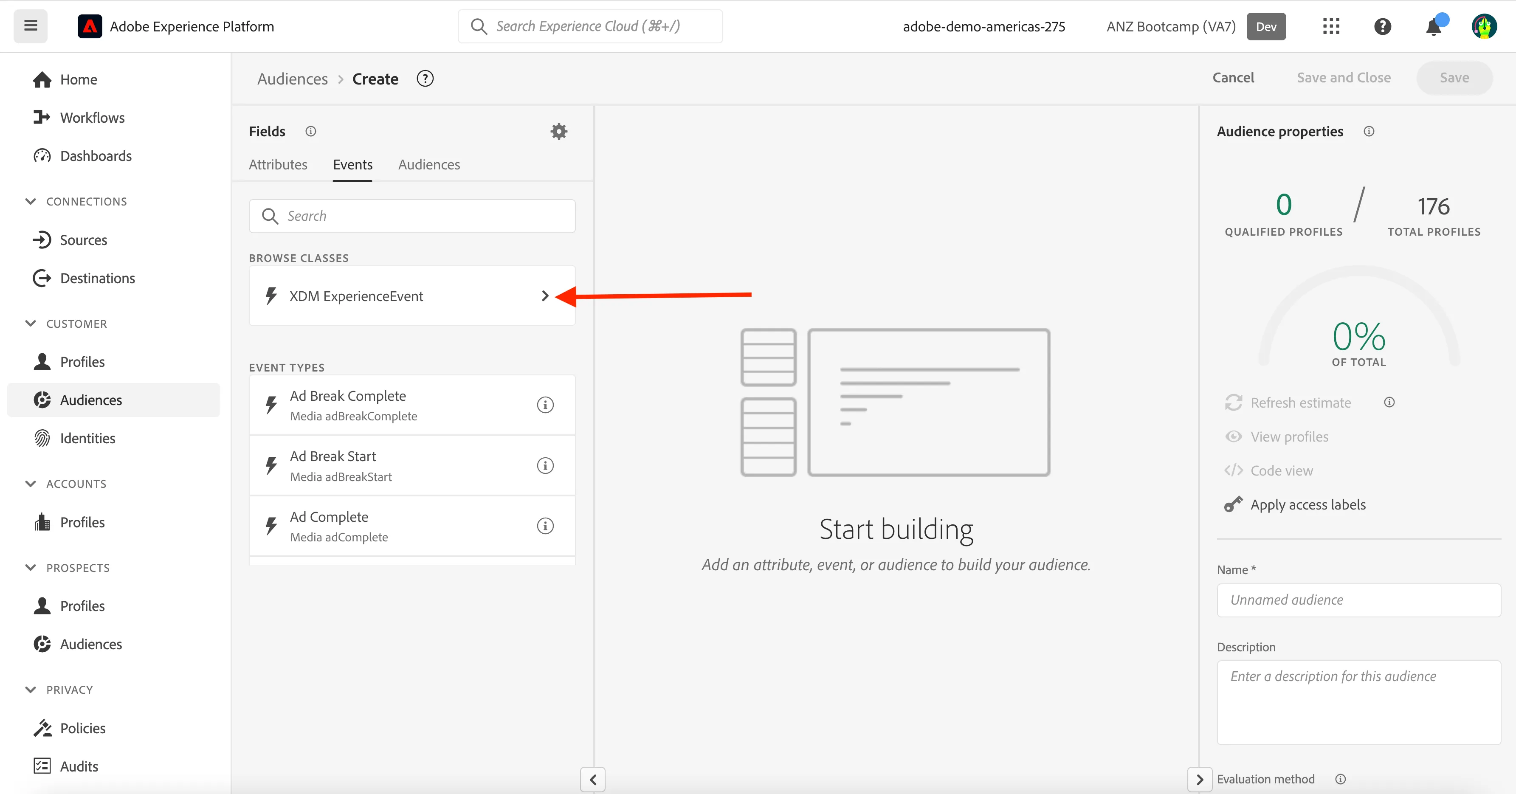
Task: Select the Ad Break Complete event type
Action: pos(412,405)
